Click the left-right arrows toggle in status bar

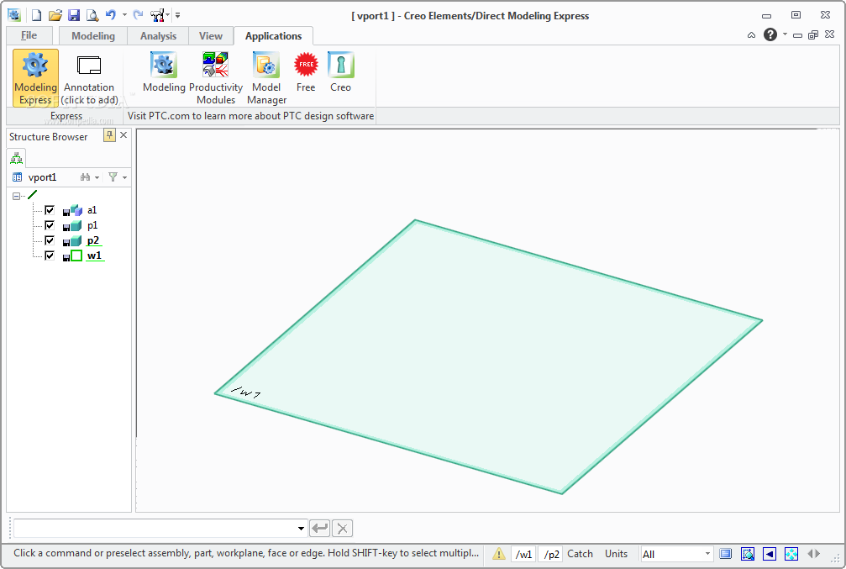point(813,554)
